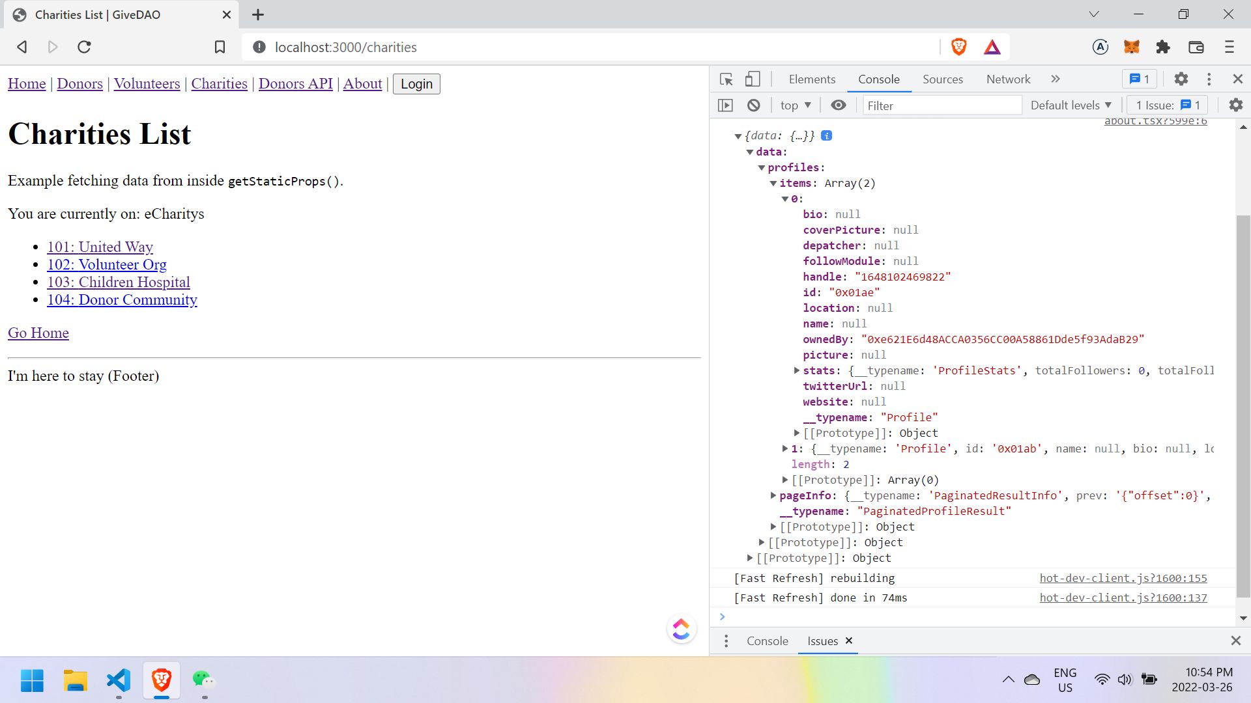Select the Default levels dropdown
The image size is (1251, 703).
[1072, 105]
